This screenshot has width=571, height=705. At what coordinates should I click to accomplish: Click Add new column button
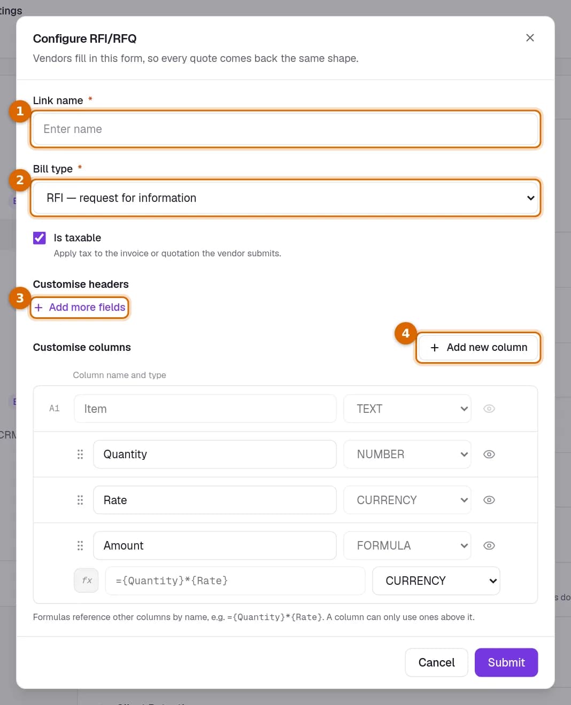click(x=479, y=347)
